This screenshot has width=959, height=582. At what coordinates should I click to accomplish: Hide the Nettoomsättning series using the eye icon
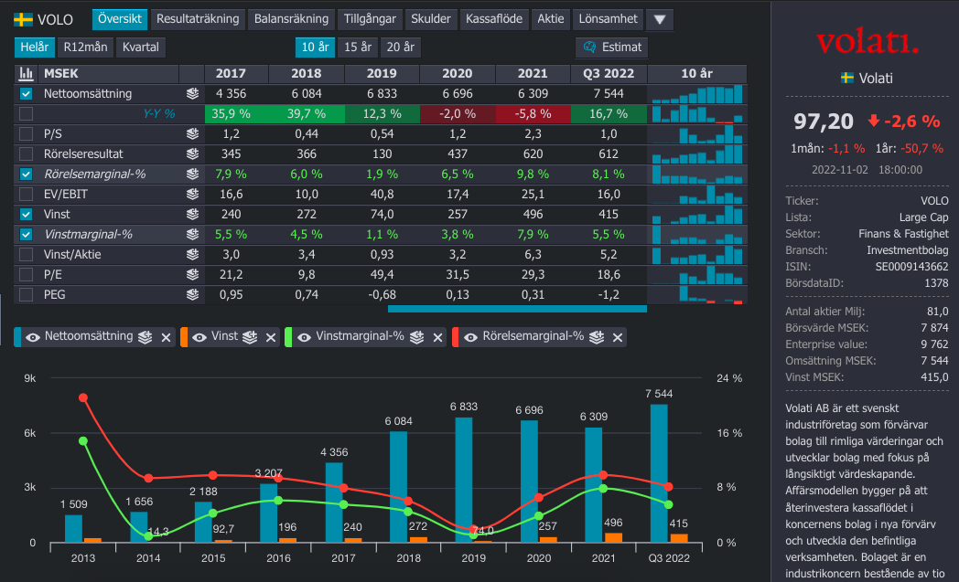point(33,337)
